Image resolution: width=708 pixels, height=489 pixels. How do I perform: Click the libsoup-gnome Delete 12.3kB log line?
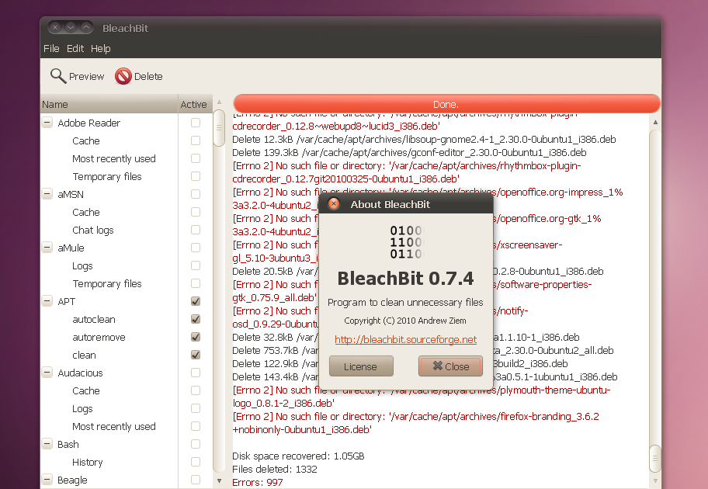424,140
